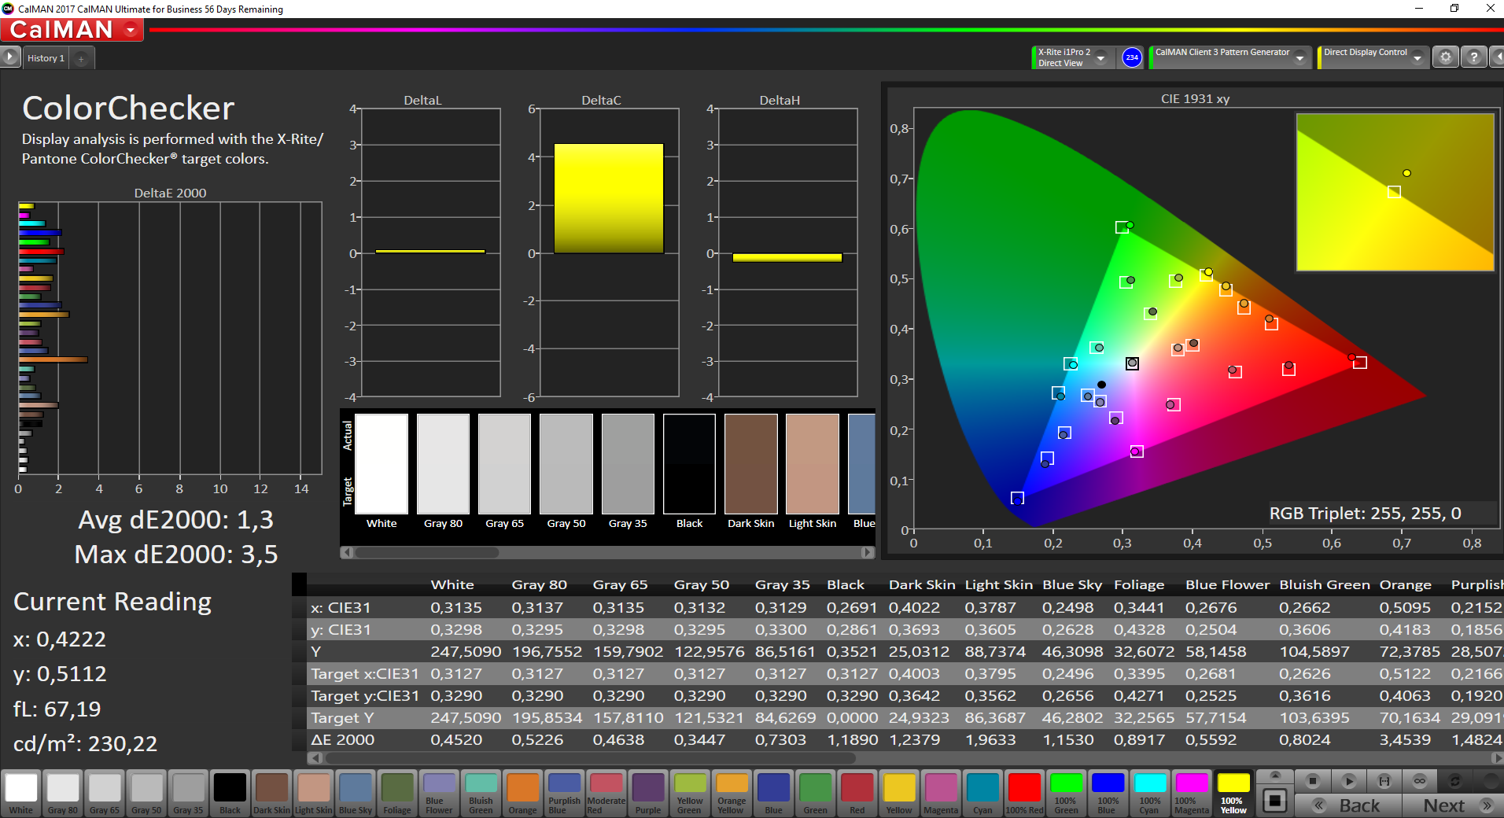Open Direct Display Control dropdown
The height and width of the screenshot is (818, 1504).
coord(1417,57)
